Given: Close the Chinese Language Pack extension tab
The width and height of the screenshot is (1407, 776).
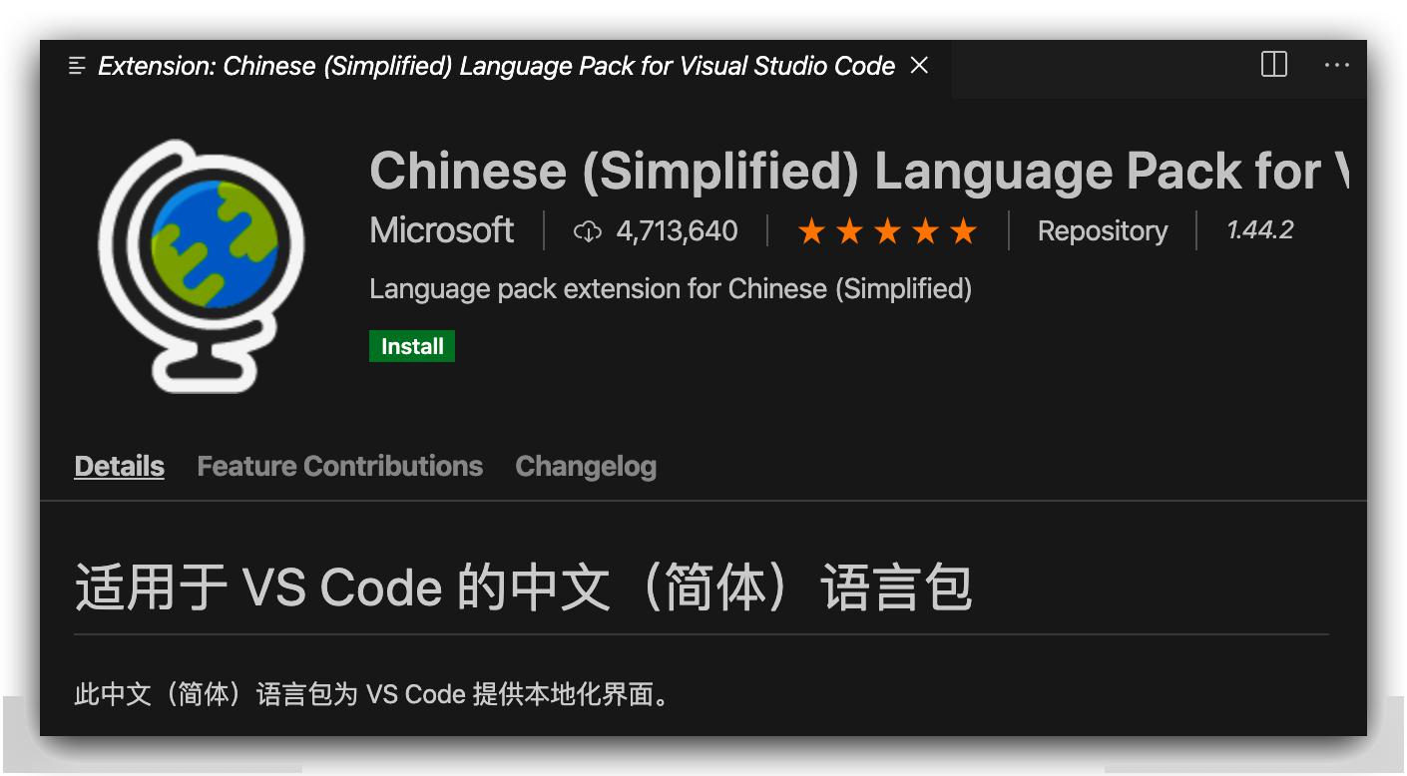Looking at the screenshot, I should point(919,66).
